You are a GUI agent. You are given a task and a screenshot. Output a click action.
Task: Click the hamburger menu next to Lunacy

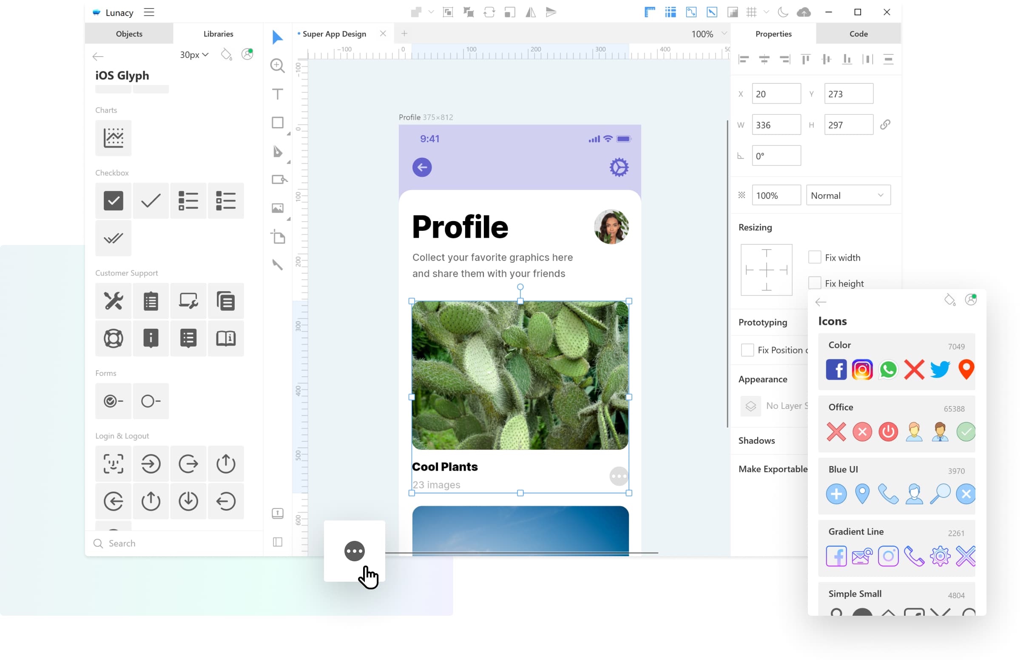[x=149, y=12]
